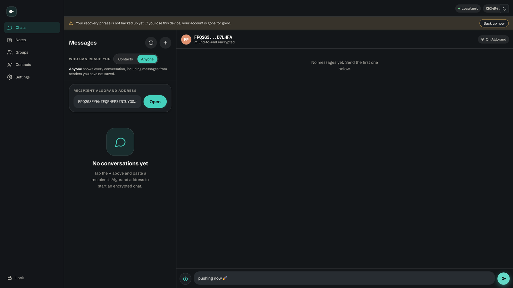Screen dimensions: 513x288
Task: Click the CHX4R4 account address chip
Action: coord(492,9)
